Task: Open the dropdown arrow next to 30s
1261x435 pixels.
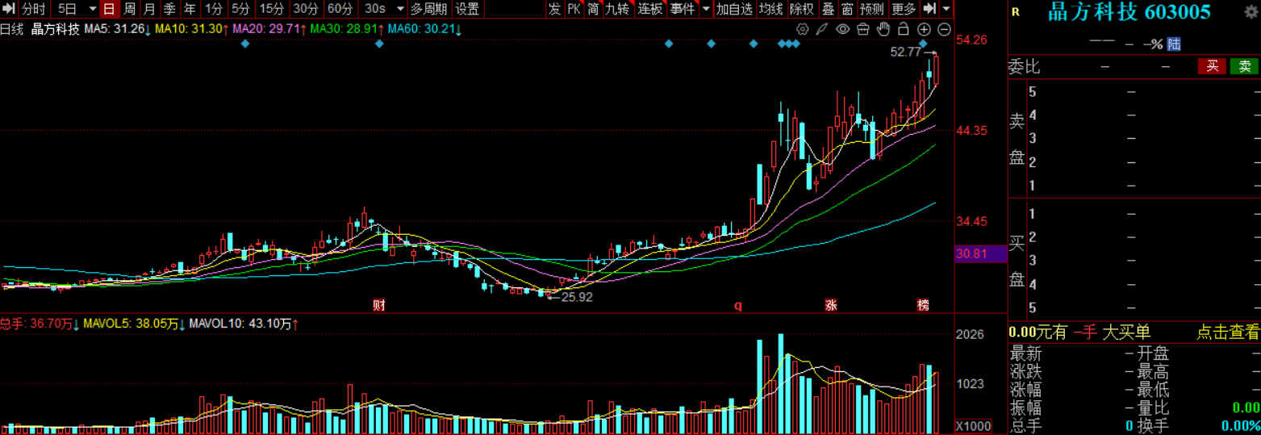Action: (x=400, y=9)
